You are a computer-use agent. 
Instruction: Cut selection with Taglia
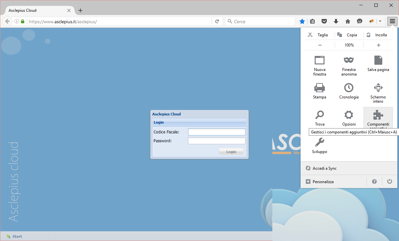[x=320, y=35]
